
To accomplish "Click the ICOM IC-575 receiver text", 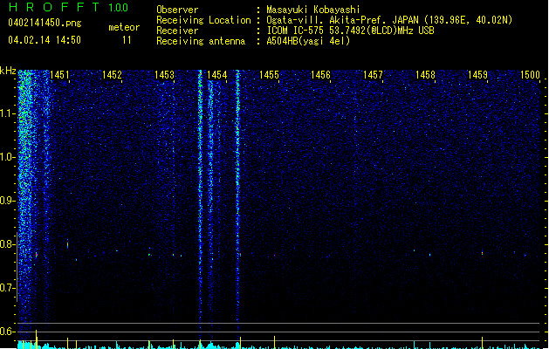I will (x=350, y=31).
